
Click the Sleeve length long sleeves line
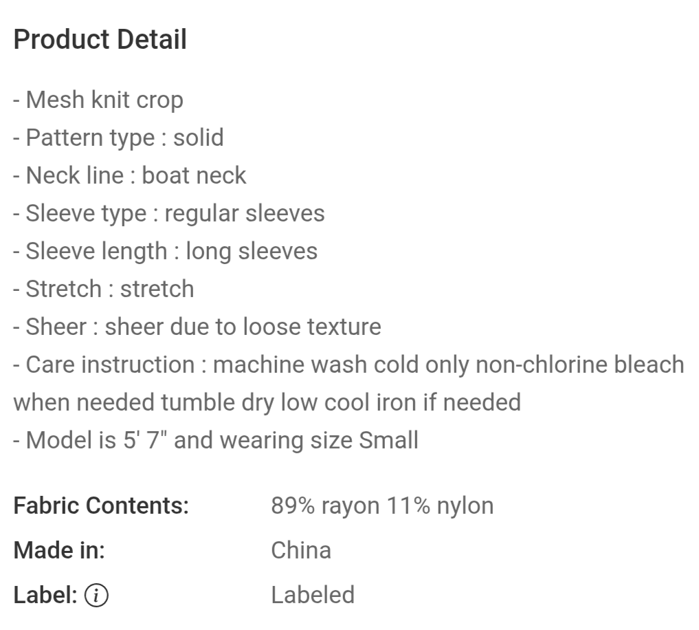(x=166, y=251)
